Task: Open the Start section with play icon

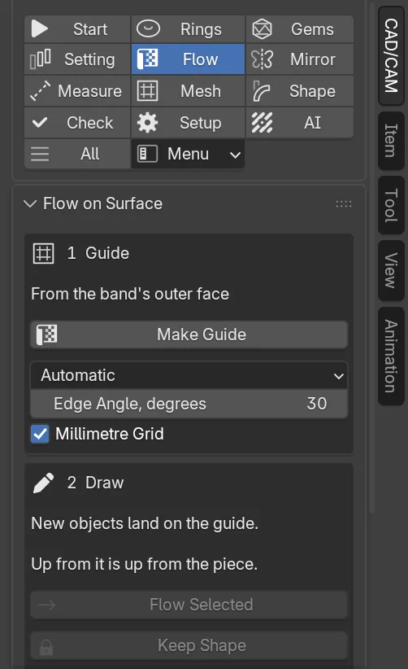Action: (x=77, y=29)
